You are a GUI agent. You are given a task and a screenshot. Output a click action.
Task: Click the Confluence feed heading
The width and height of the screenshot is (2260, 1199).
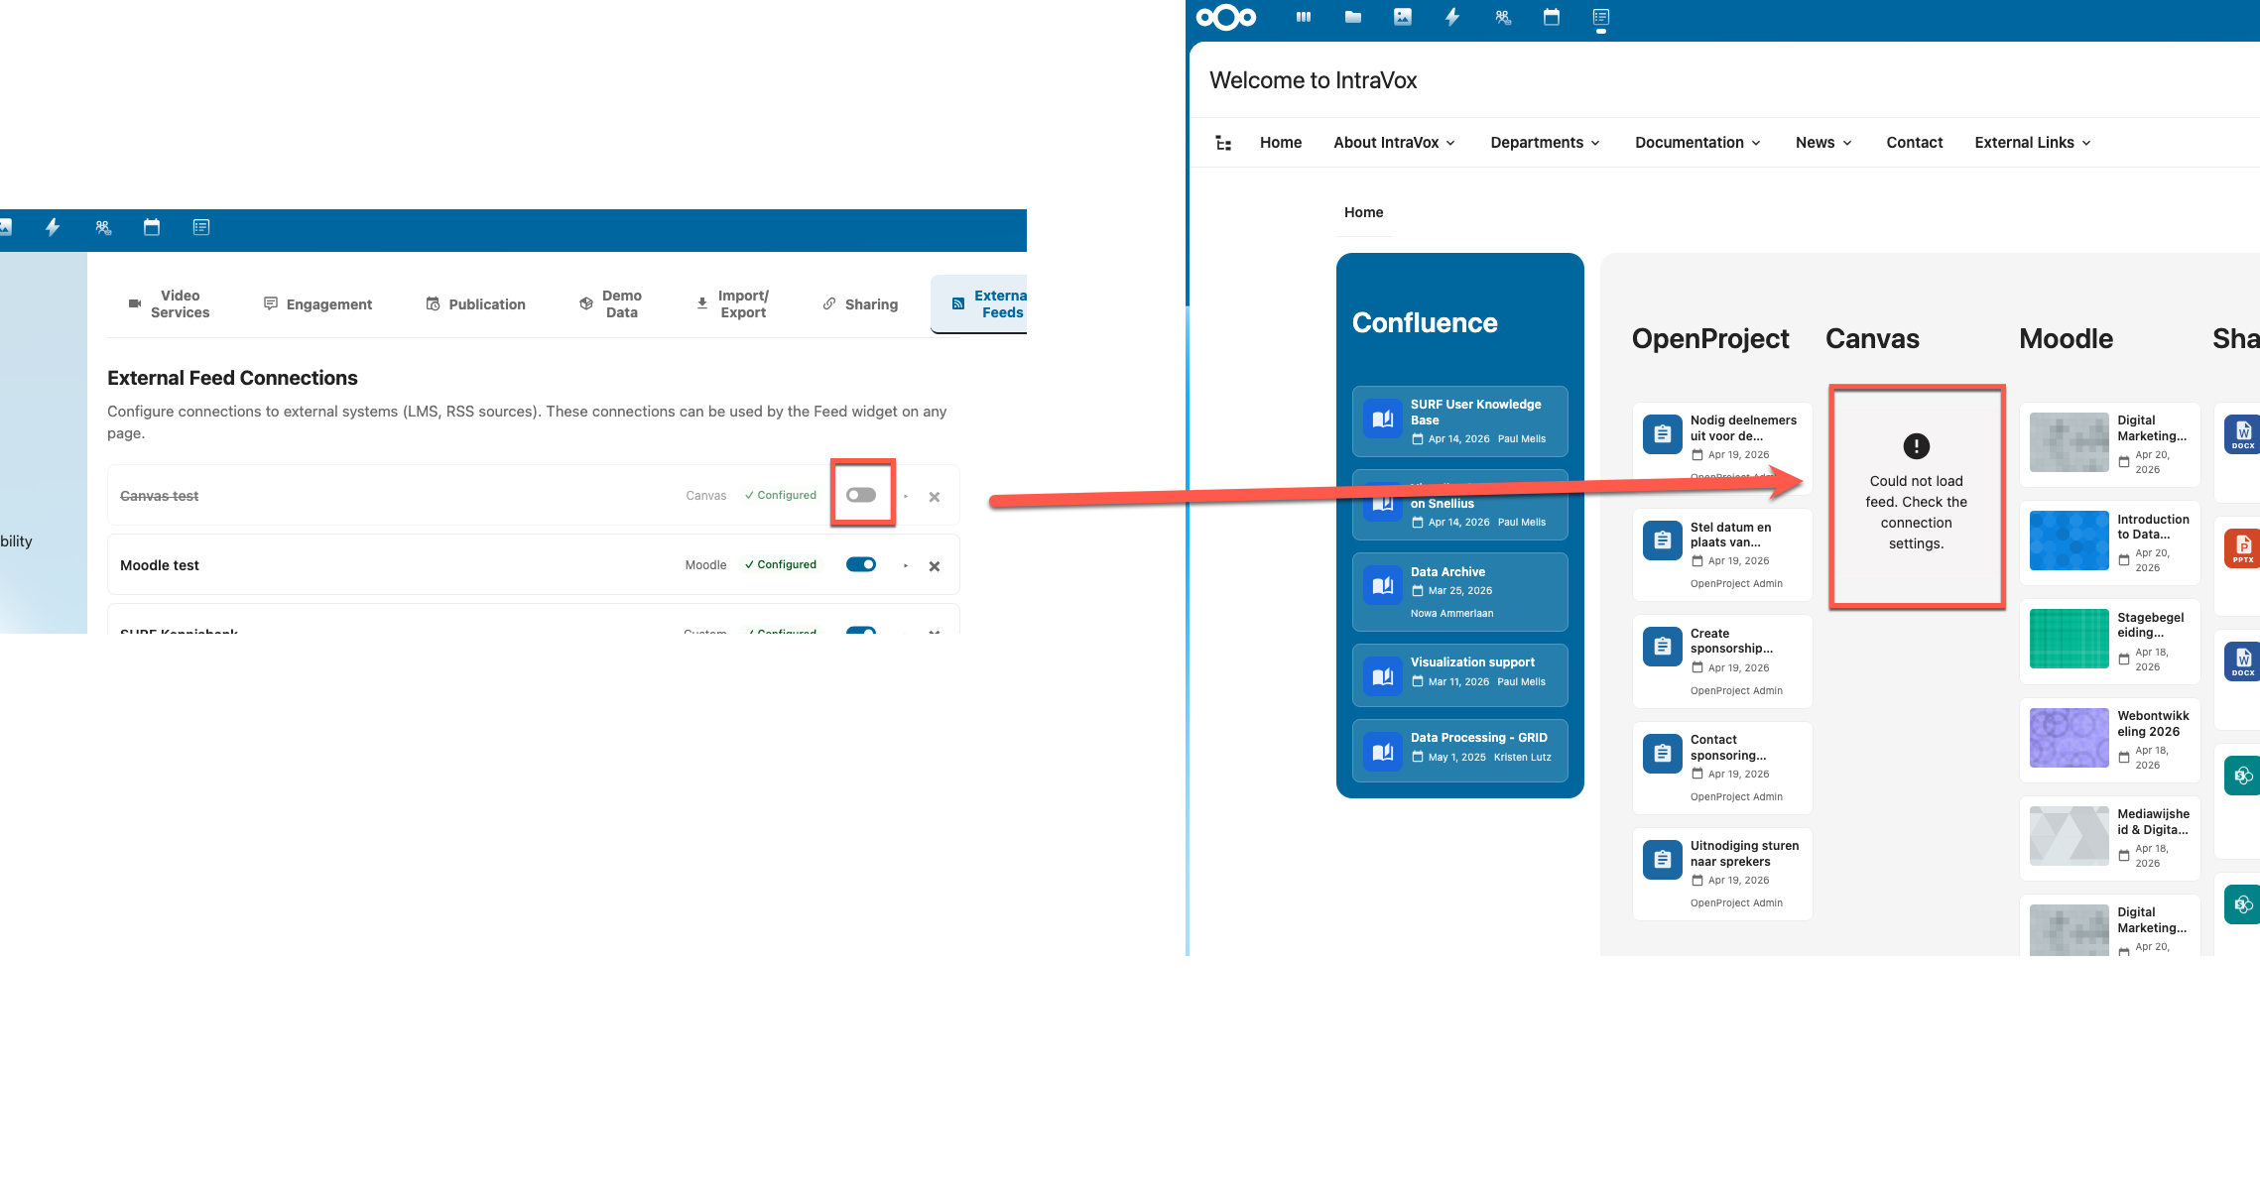(1425, 323)
